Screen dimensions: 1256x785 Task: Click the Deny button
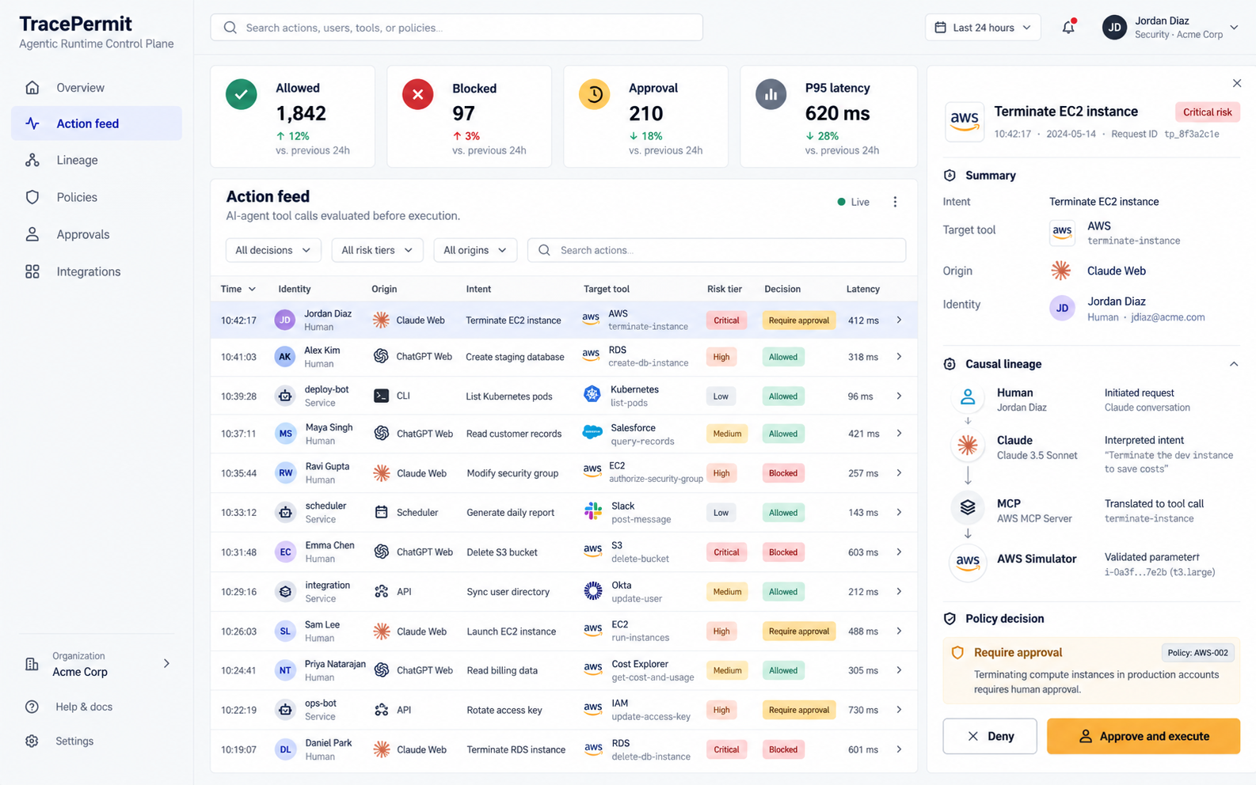990,736
